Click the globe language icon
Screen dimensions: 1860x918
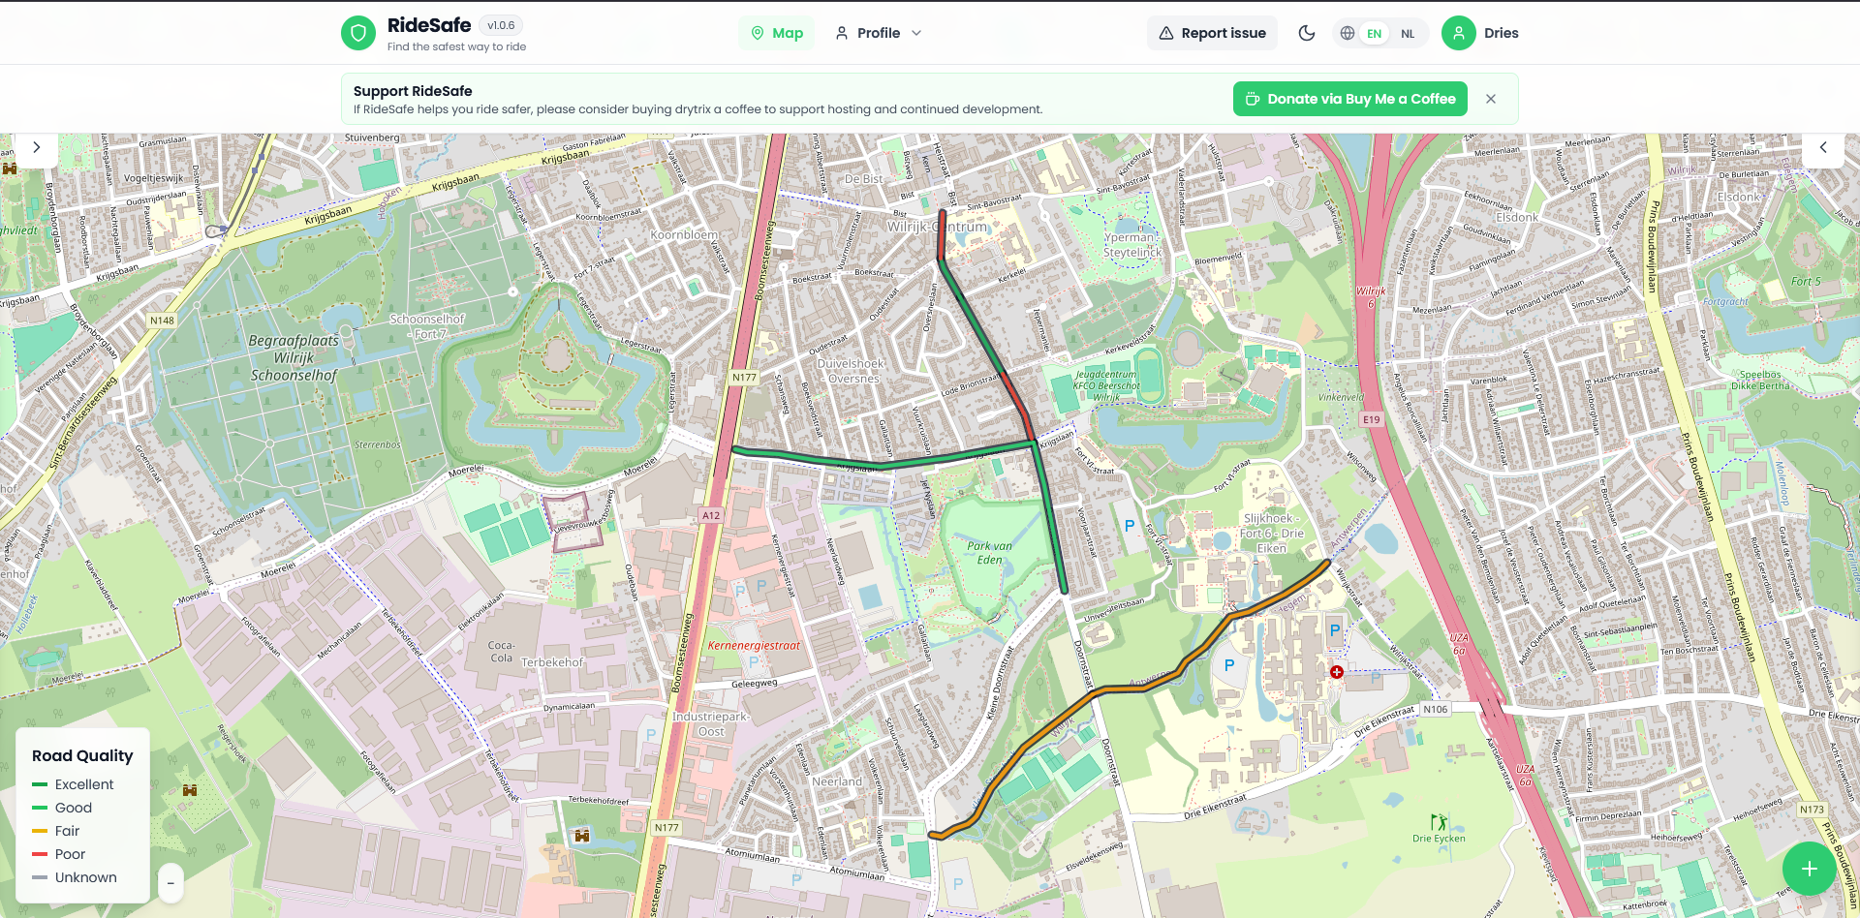[1346, 32]
